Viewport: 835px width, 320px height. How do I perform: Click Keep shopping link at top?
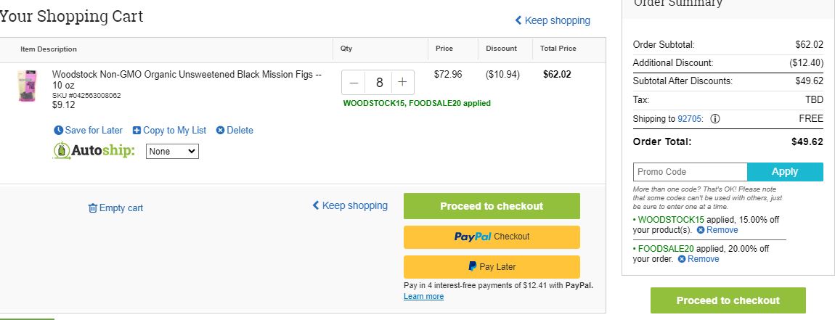point(553,20)
